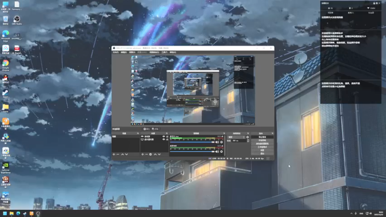Screen dimensions: 386x217
Task: Open Steam from the taskbar
Action: [x=25, y=213]
